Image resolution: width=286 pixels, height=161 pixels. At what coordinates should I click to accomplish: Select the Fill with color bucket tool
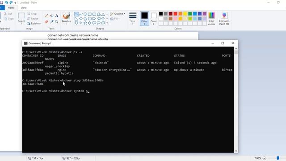(x=52, y=16)
